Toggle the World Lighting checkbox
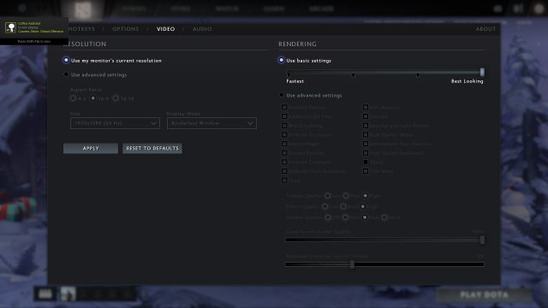The width and height of the screenshot is (548, 308). [x=284, y=126]
